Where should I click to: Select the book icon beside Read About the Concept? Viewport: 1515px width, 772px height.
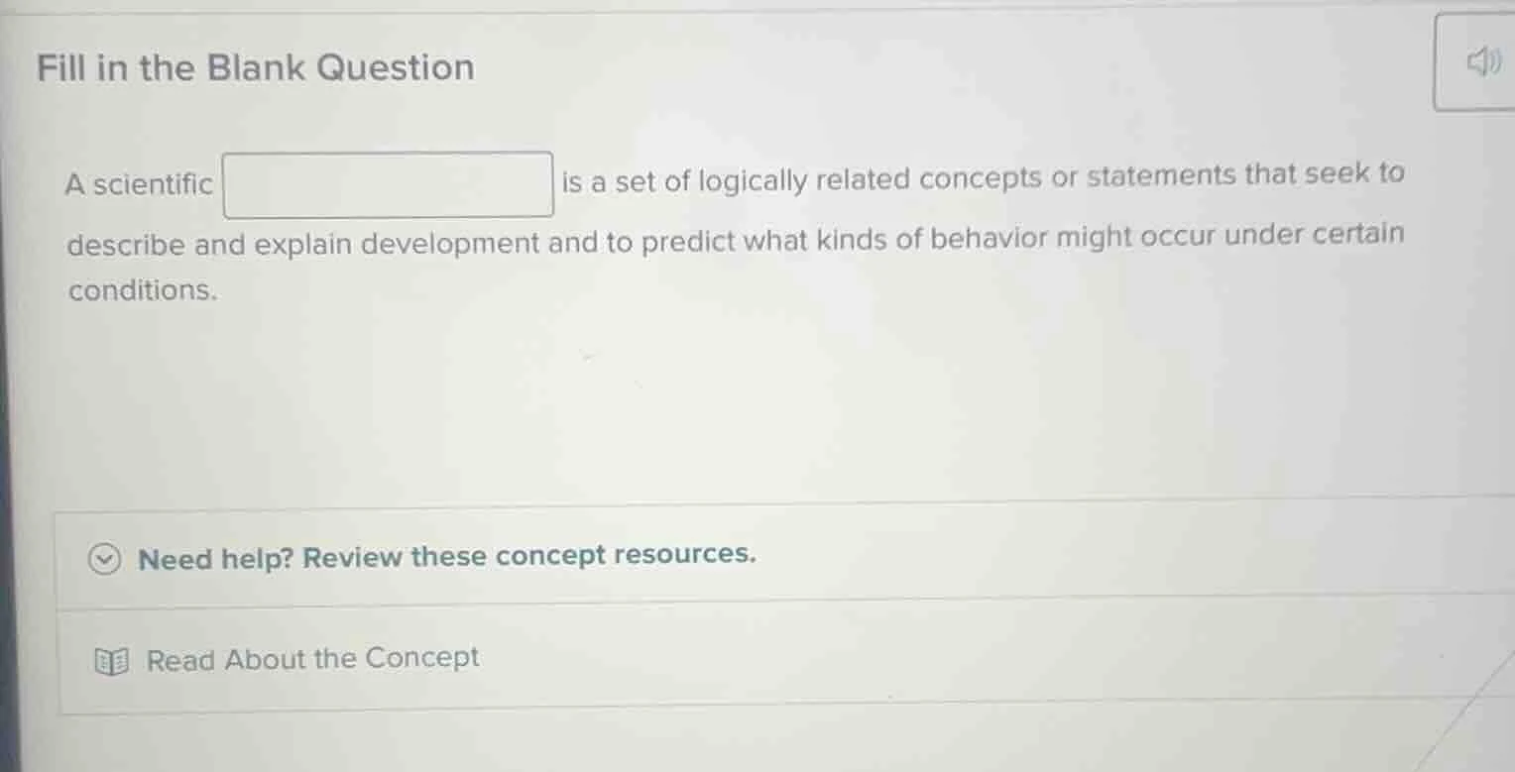pyautogui.click(x=112, y=659)
